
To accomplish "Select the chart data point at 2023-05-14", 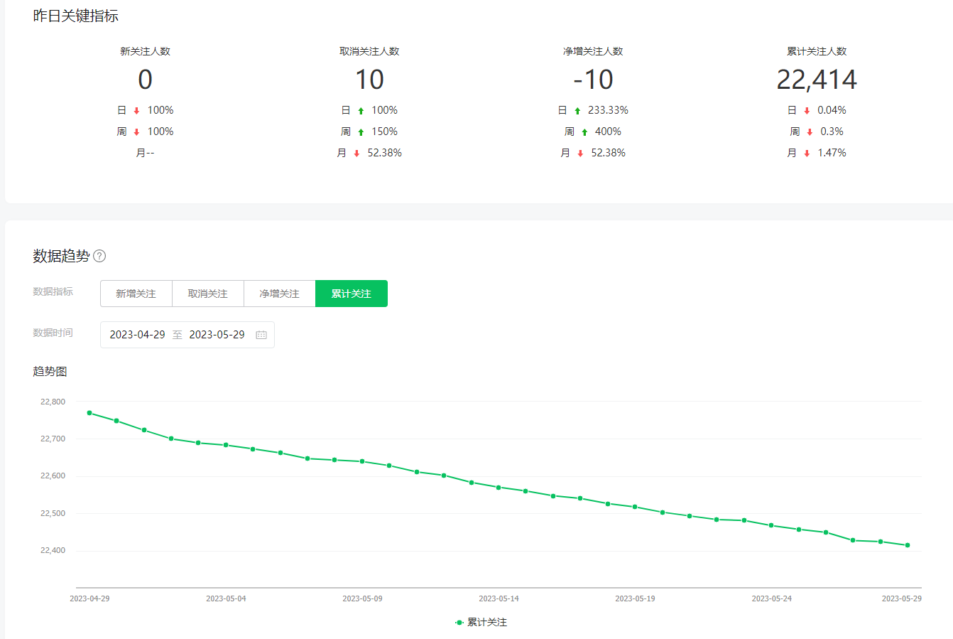I will pos(499,488).
